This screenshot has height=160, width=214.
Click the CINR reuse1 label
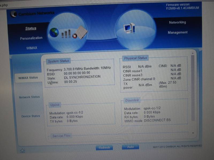[133, 71]
